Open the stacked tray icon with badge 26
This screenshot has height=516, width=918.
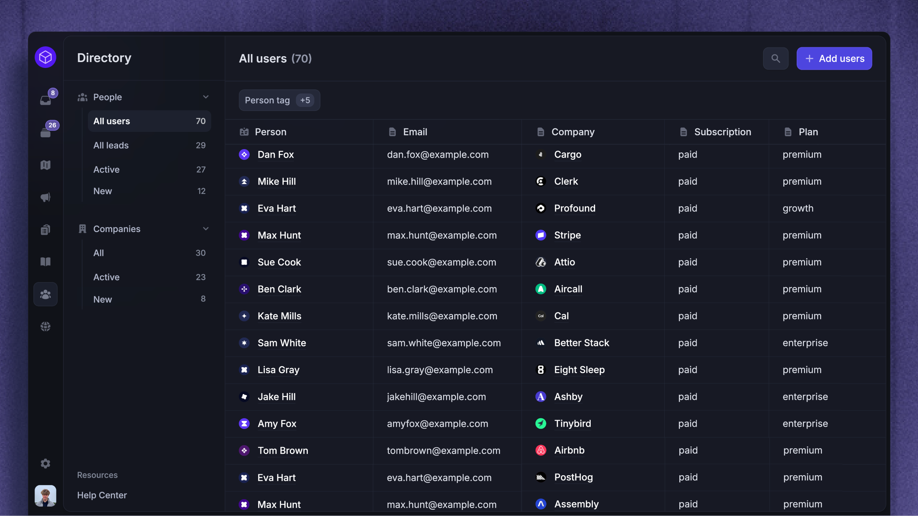(x=46, y=133)
